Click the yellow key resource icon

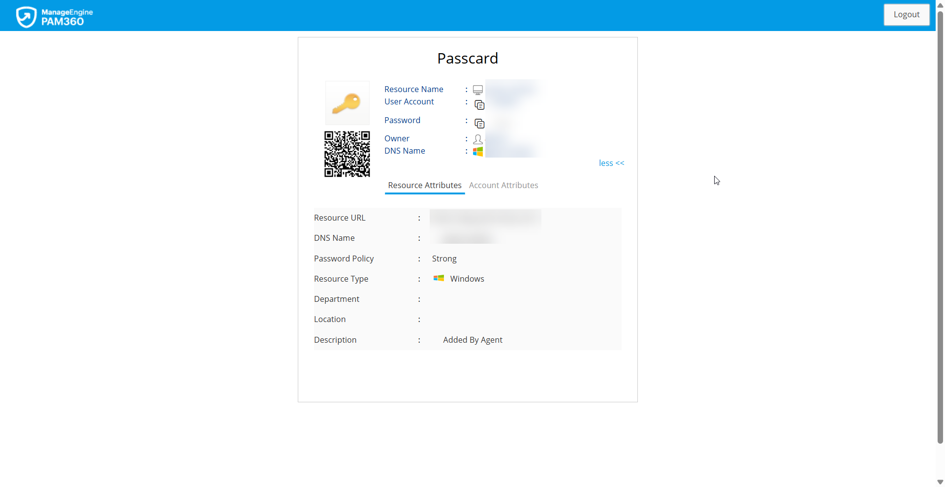(x=347, y=102)
